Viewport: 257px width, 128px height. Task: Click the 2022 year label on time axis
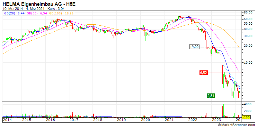pos(192,120)
